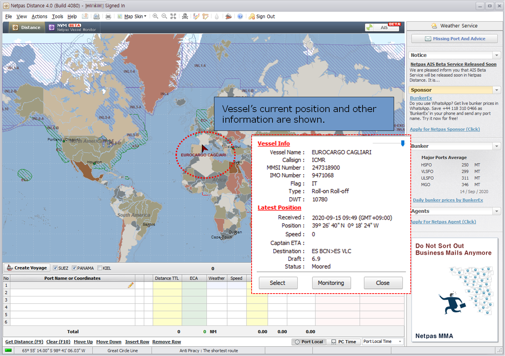505x356 pixels.
Task: Open Daily bunker prices by BunkerEx link
Action: coord(448,200)
